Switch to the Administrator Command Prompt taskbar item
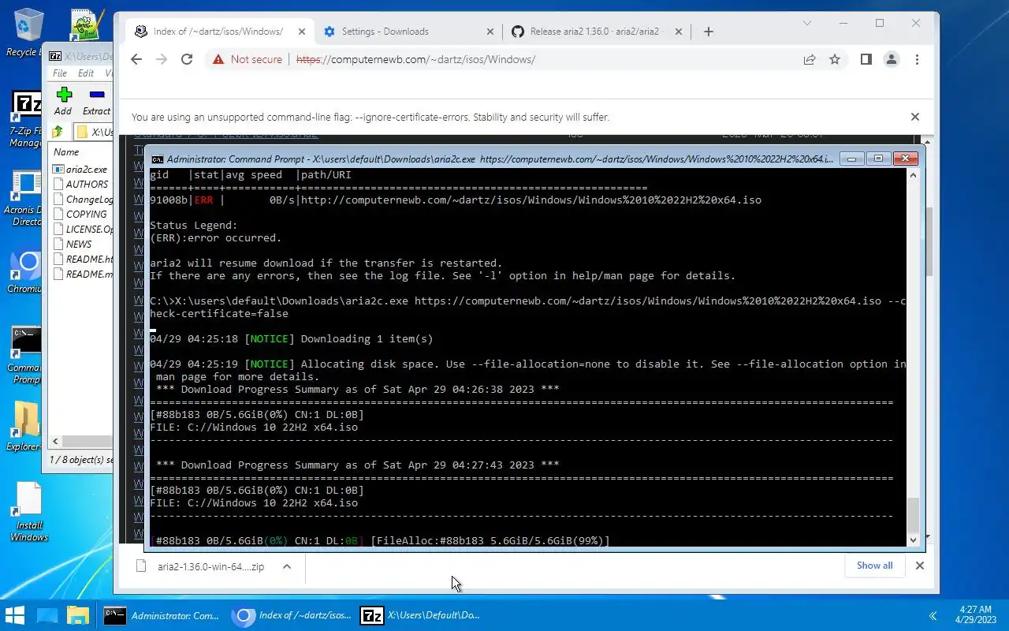 162,615
